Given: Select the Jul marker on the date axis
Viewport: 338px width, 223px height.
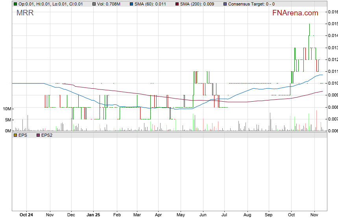Looking at the screenshot, I should (x=225, y=215).
